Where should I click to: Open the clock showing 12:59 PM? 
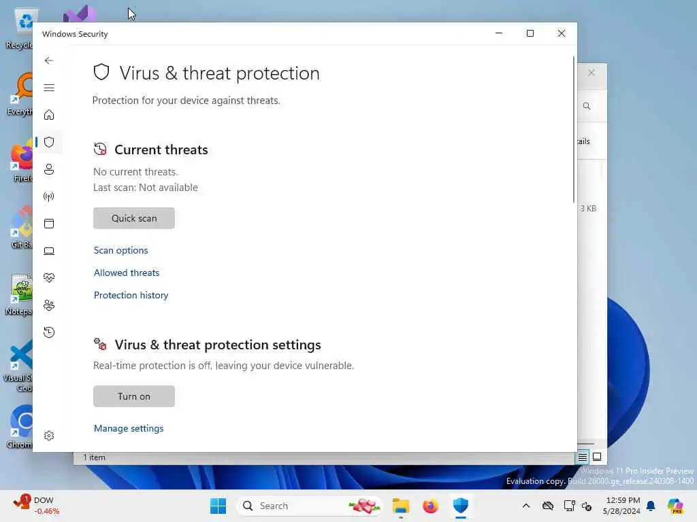622,506
